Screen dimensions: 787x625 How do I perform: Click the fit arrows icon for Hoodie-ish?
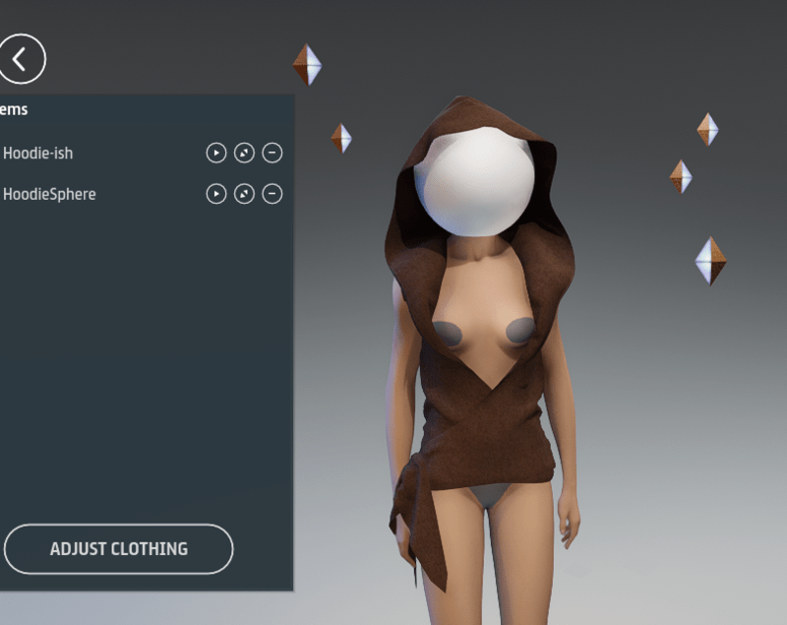(244, 153)
